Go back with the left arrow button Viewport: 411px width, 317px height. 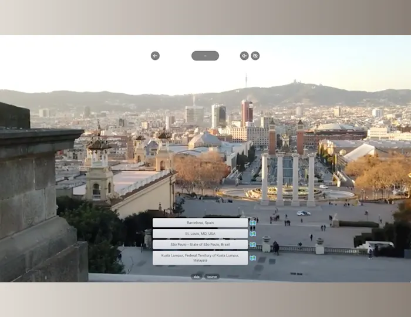(x=155, y=56)
